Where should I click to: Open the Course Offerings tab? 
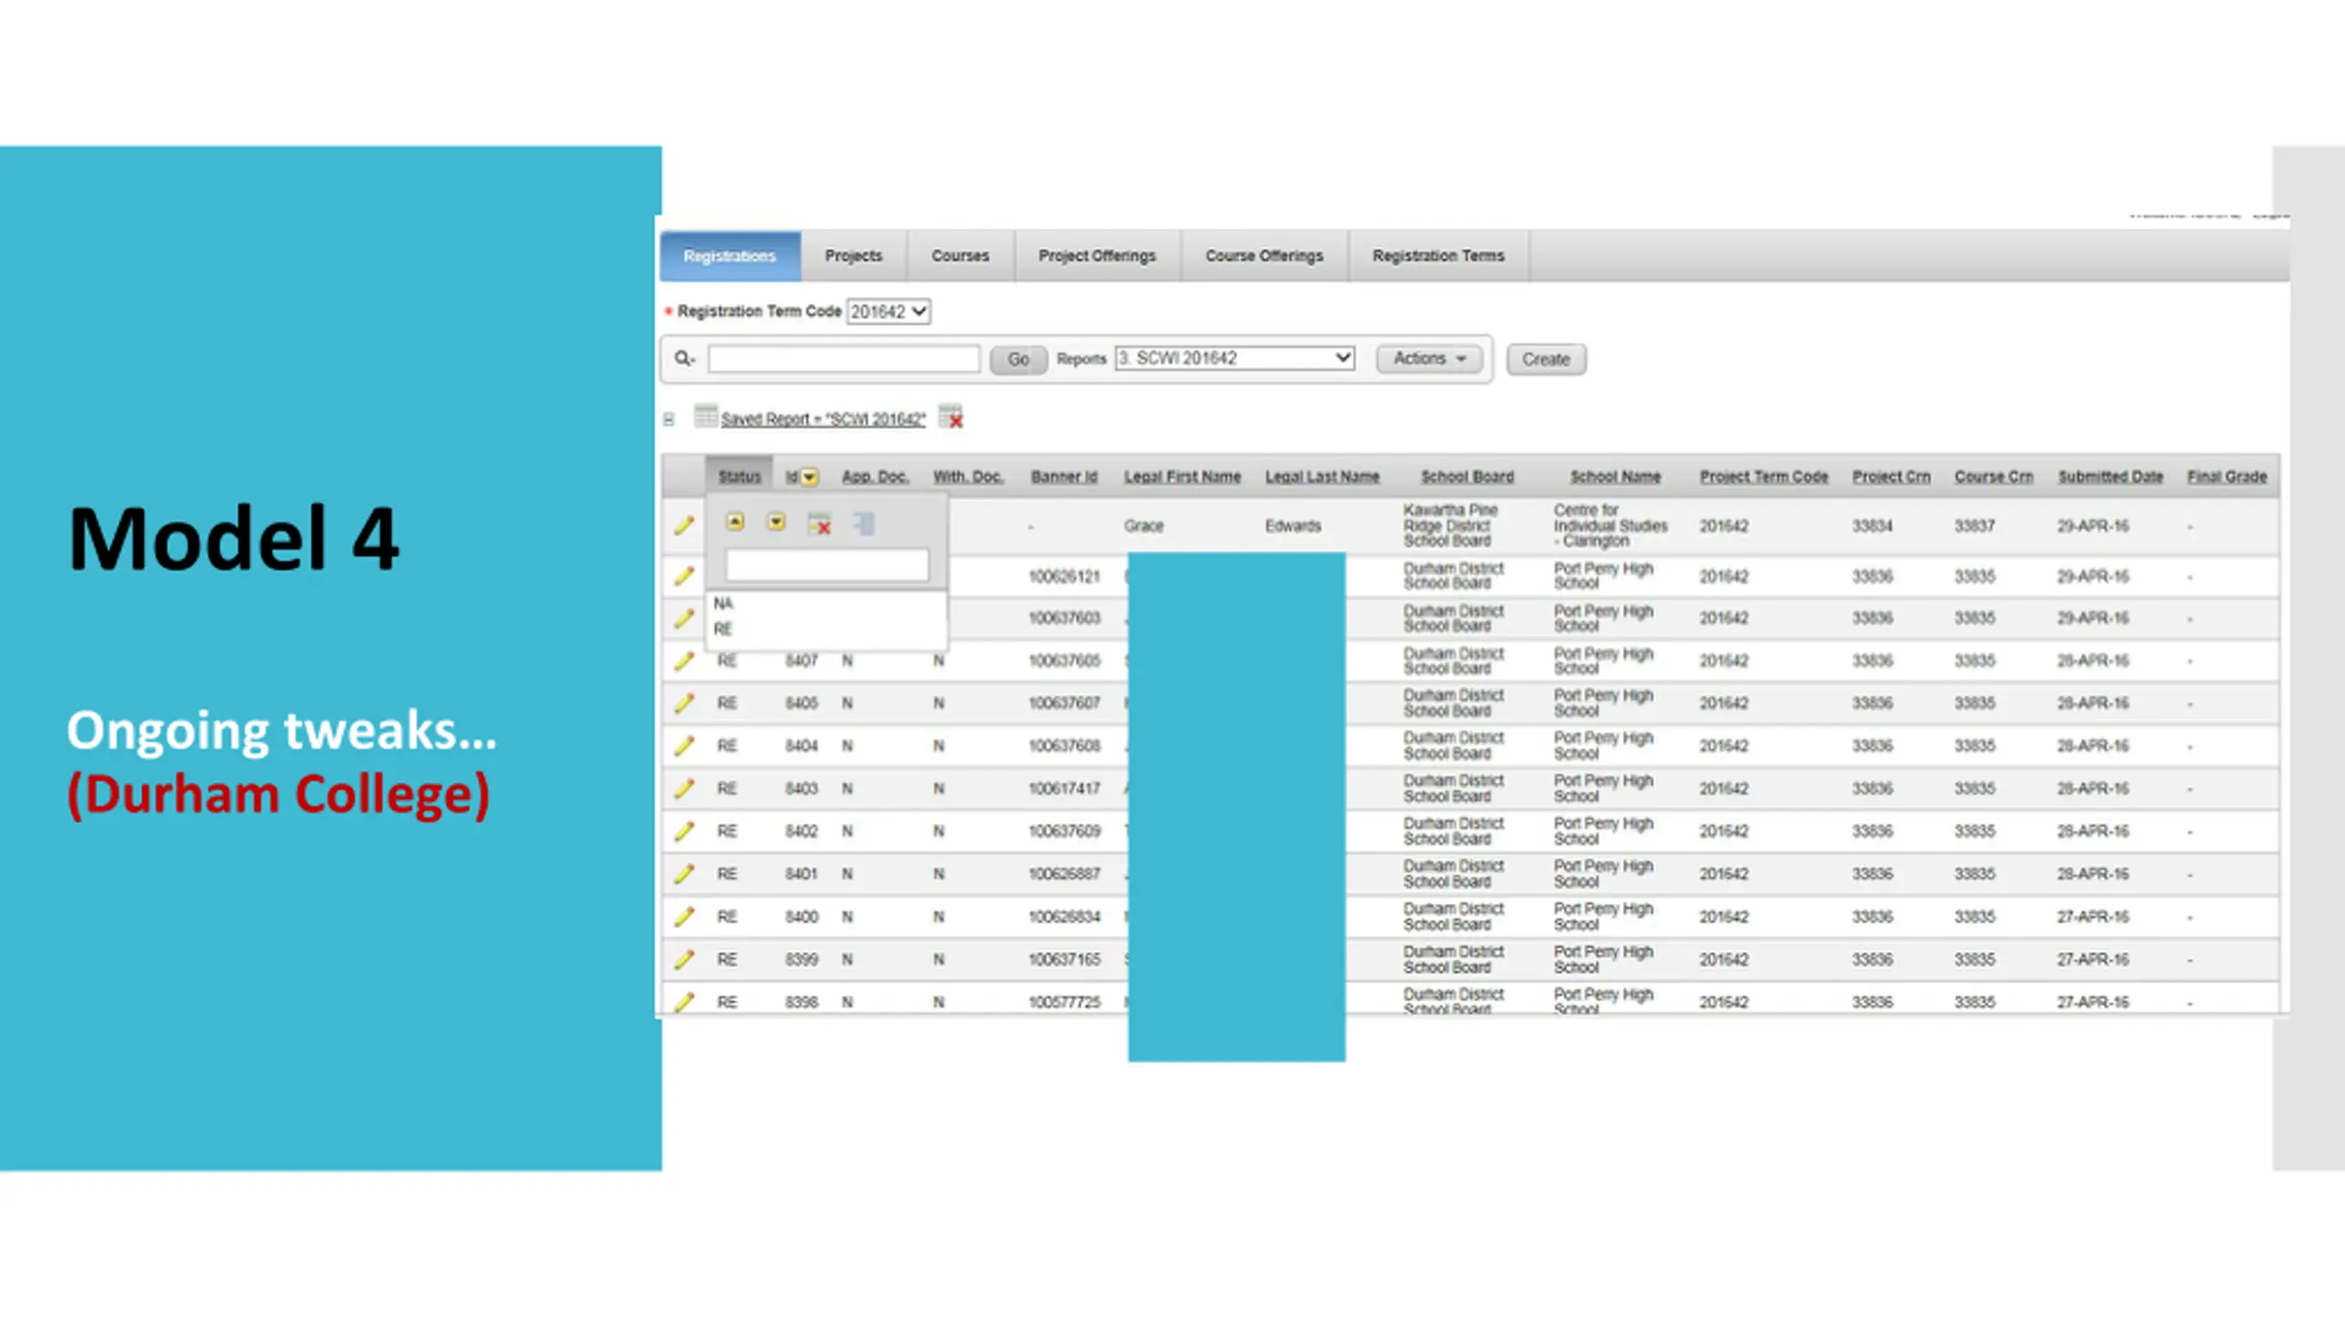click(x=1264, y=256)
